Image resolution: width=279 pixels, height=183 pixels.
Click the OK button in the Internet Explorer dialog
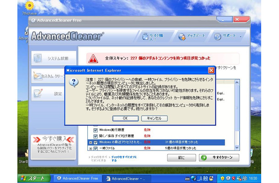pyautogui.click(x=125, y=118)
